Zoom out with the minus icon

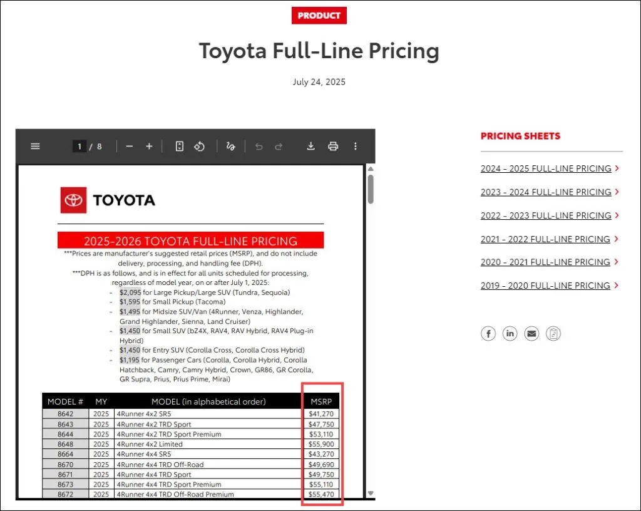click(129, 147)
